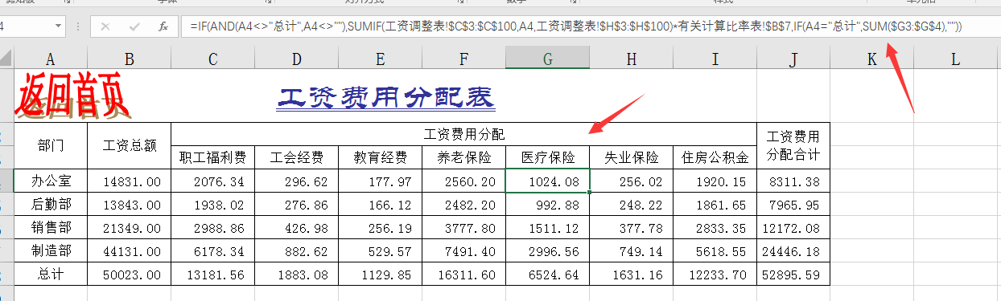Click the Name Box field
The width and height of the screenshot is (1001, 301).
pos(27,26)
